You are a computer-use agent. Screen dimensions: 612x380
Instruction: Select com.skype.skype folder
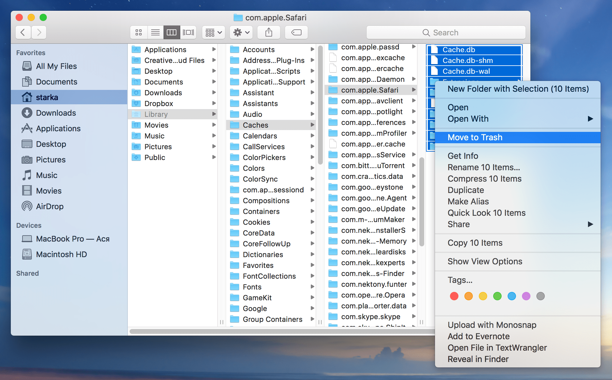371,316
